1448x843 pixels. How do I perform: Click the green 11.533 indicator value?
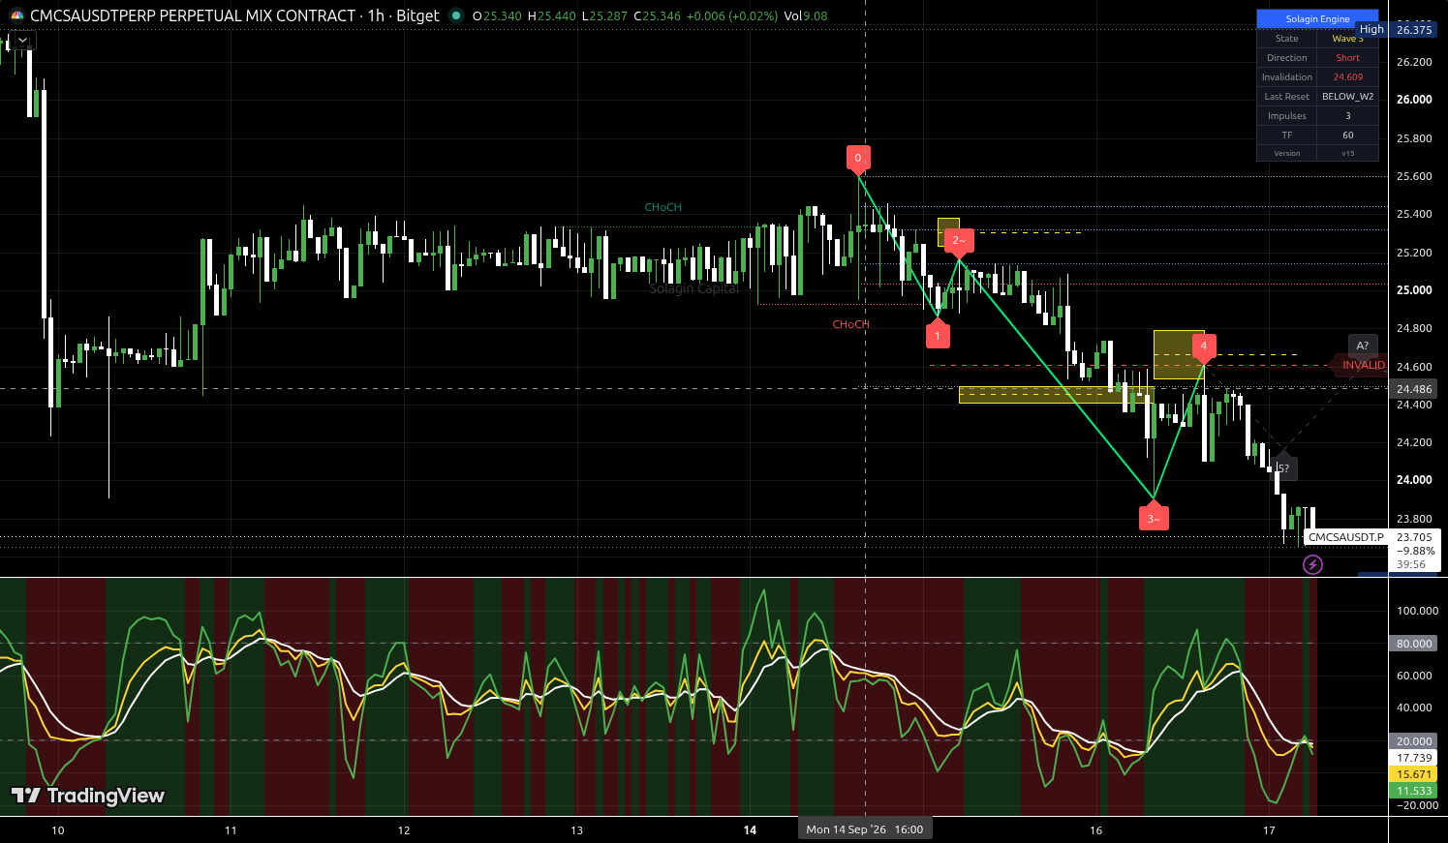(1414, 791)
